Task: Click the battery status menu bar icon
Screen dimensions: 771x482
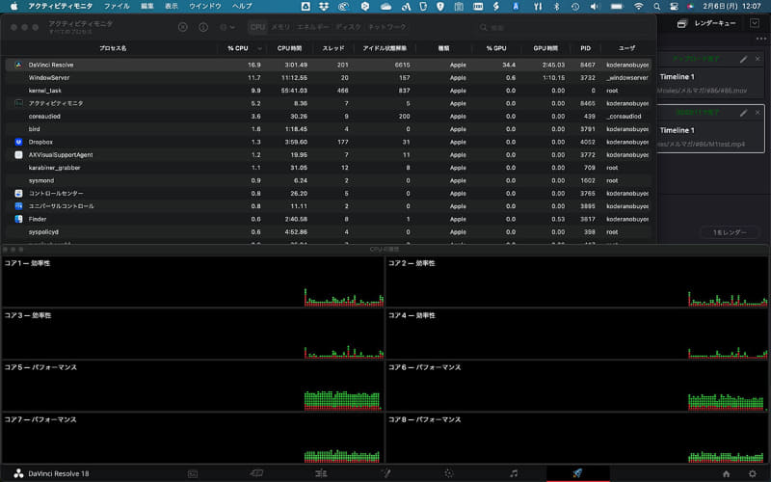Action: point(617,6)
